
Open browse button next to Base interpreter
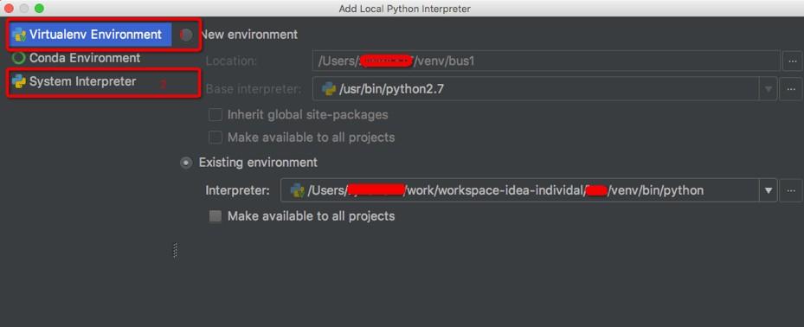[791, 89]
